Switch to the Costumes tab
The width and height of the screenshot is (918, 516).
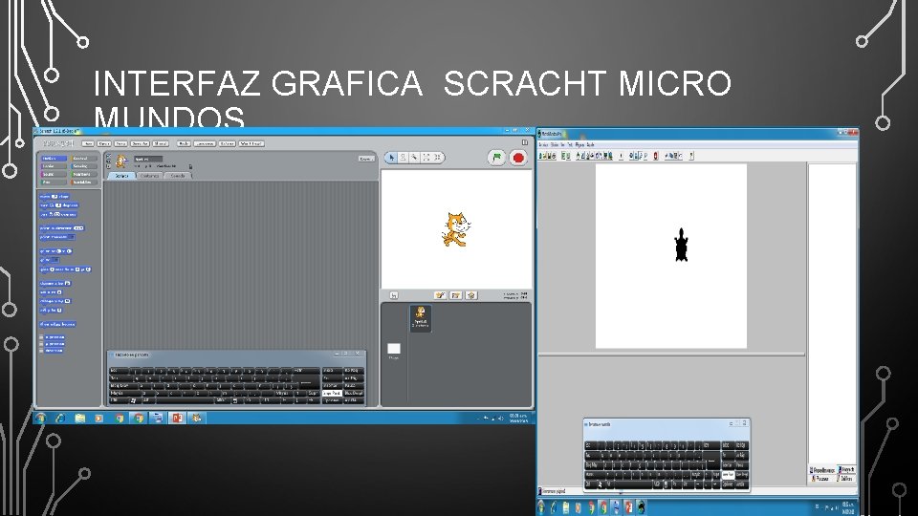click(x=150, y=176)
